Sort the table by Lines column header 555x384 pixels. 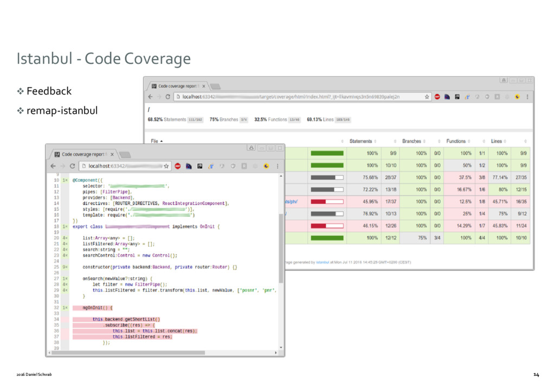point(499,141)
